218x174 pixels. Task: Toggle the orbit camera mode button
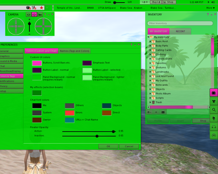point(34,14)
